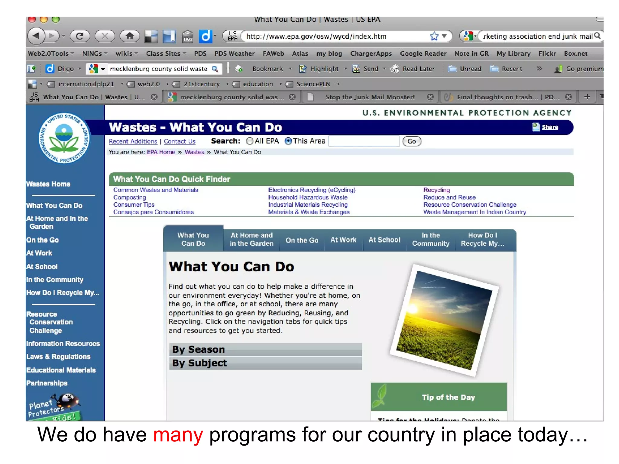Click the Diigo Highlight tool icon
The height and width of the screenshot is (464, 619).
303,69
